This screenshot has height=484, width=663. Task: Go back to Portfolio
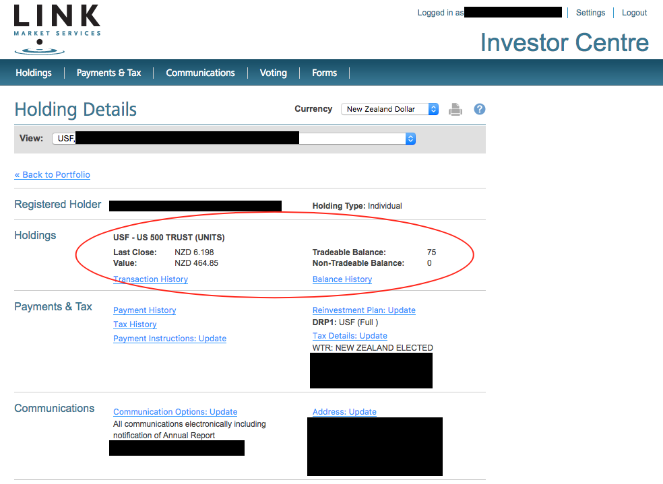tap(53, 175)
